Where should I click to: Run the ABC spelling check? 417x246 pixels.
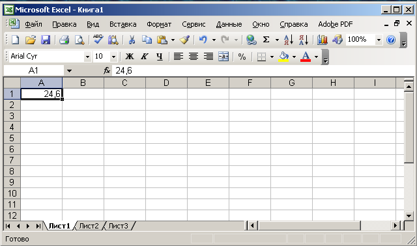click(98, 40)
